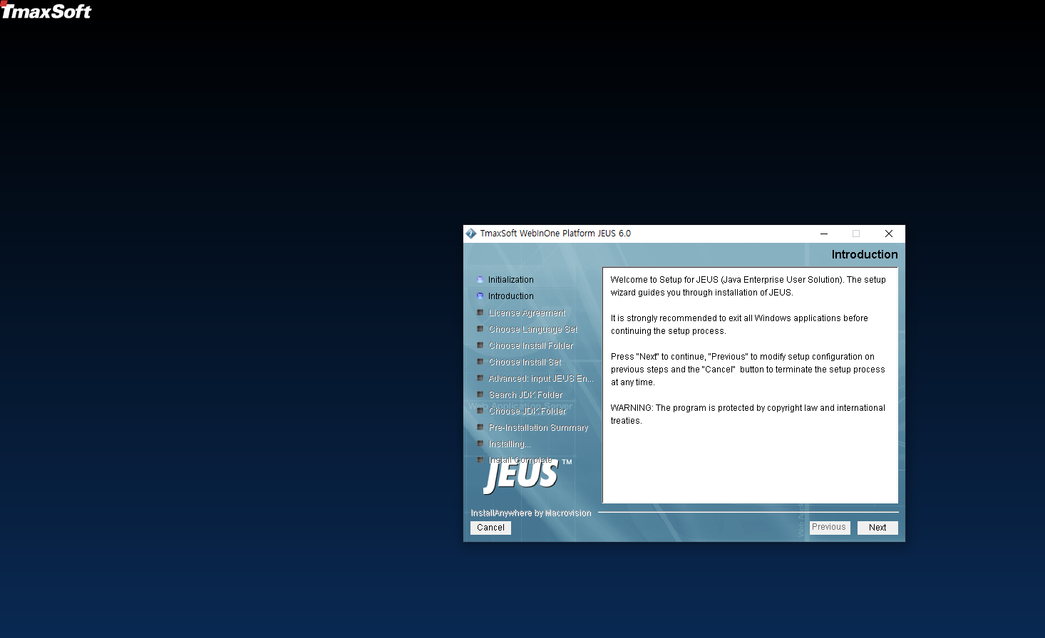Image resolution: width=1045 pixels, height=638 pixels.
Task: Click the Choose Install Folder bullet icon
Action: (x=480, y=345)
